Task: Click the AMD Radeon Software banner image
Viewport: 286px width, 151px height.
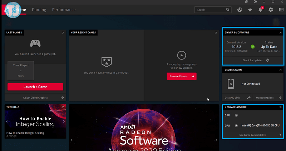Action: pyautogui.click(x=144, y=127)
